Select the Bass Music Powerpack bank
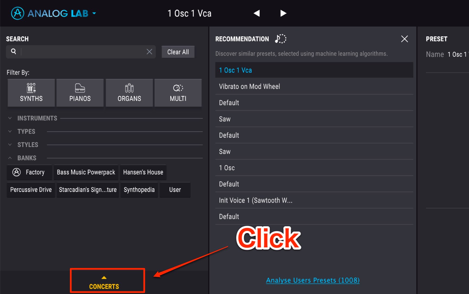This screenshot has height=294, width=469. click(86, 172)
